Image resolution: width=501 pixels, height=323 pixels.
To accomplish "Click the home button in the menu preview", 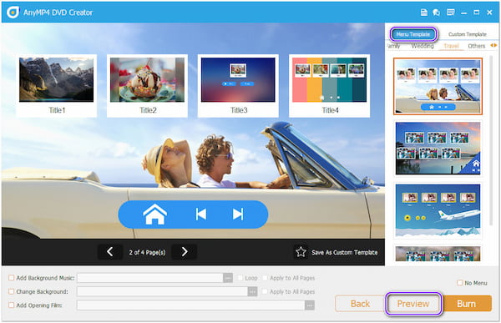I will (x=154, y=214).
